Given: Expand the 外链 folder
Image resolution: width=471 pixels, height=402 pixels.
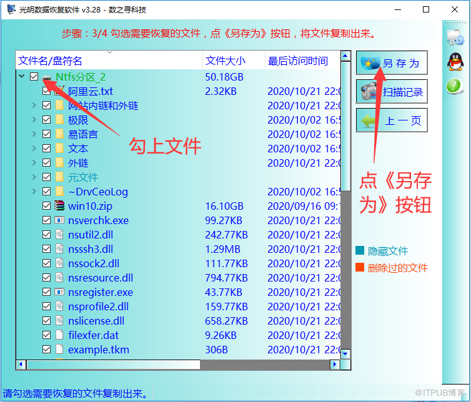Looking at the screenshot, I should tap(34, 163).
